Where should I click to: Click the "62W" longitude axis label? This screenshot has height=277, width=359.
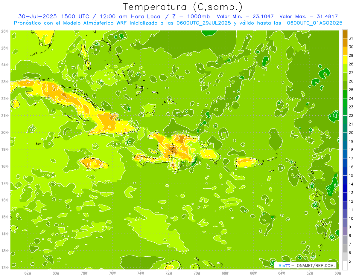click(x=309, y=273)
